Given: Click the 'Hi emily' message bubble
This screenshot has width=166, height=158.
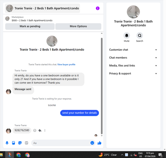Looking at the screenshot, I should click(x=48, y=79).
